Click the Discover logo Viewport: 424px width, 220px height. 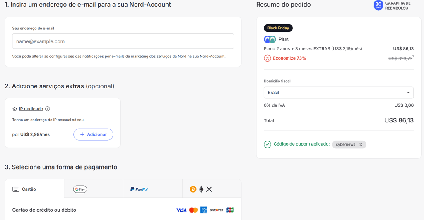[x=216, y=210]
